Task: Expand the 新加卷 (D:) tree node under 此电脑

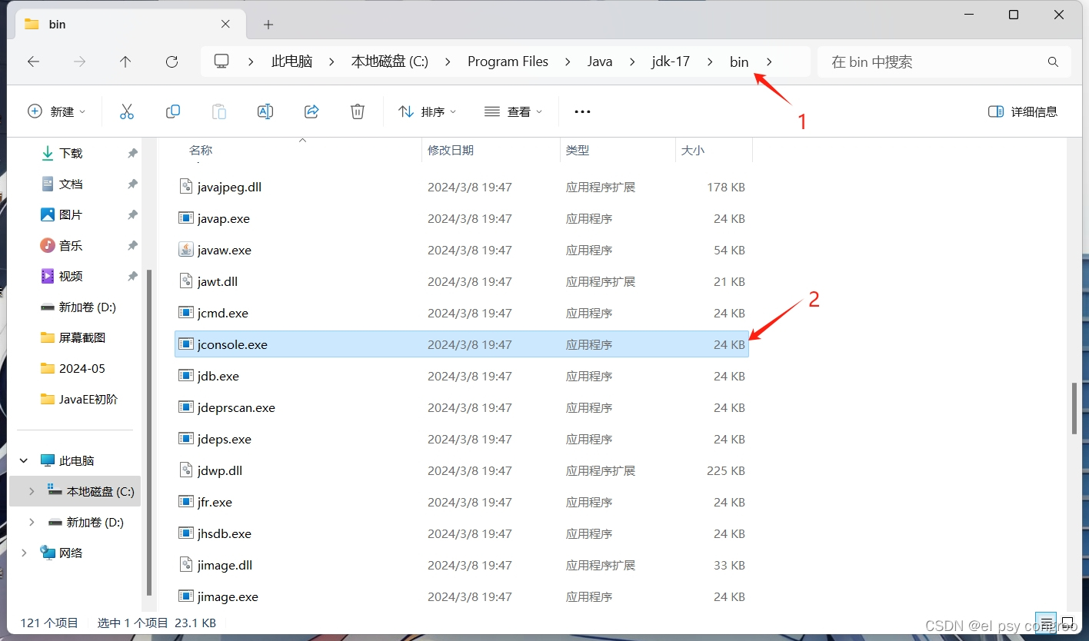Action: tap(31, 522)
